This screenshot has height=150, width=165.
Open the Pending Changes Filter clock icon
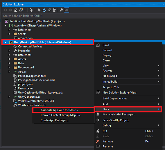(31, 10)
